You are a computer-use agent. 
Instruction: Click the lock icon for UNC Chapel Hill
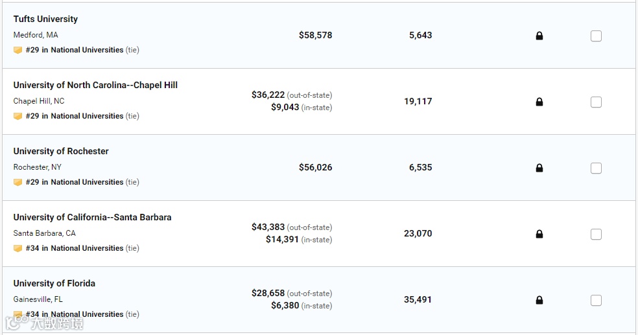coord(539,102)
